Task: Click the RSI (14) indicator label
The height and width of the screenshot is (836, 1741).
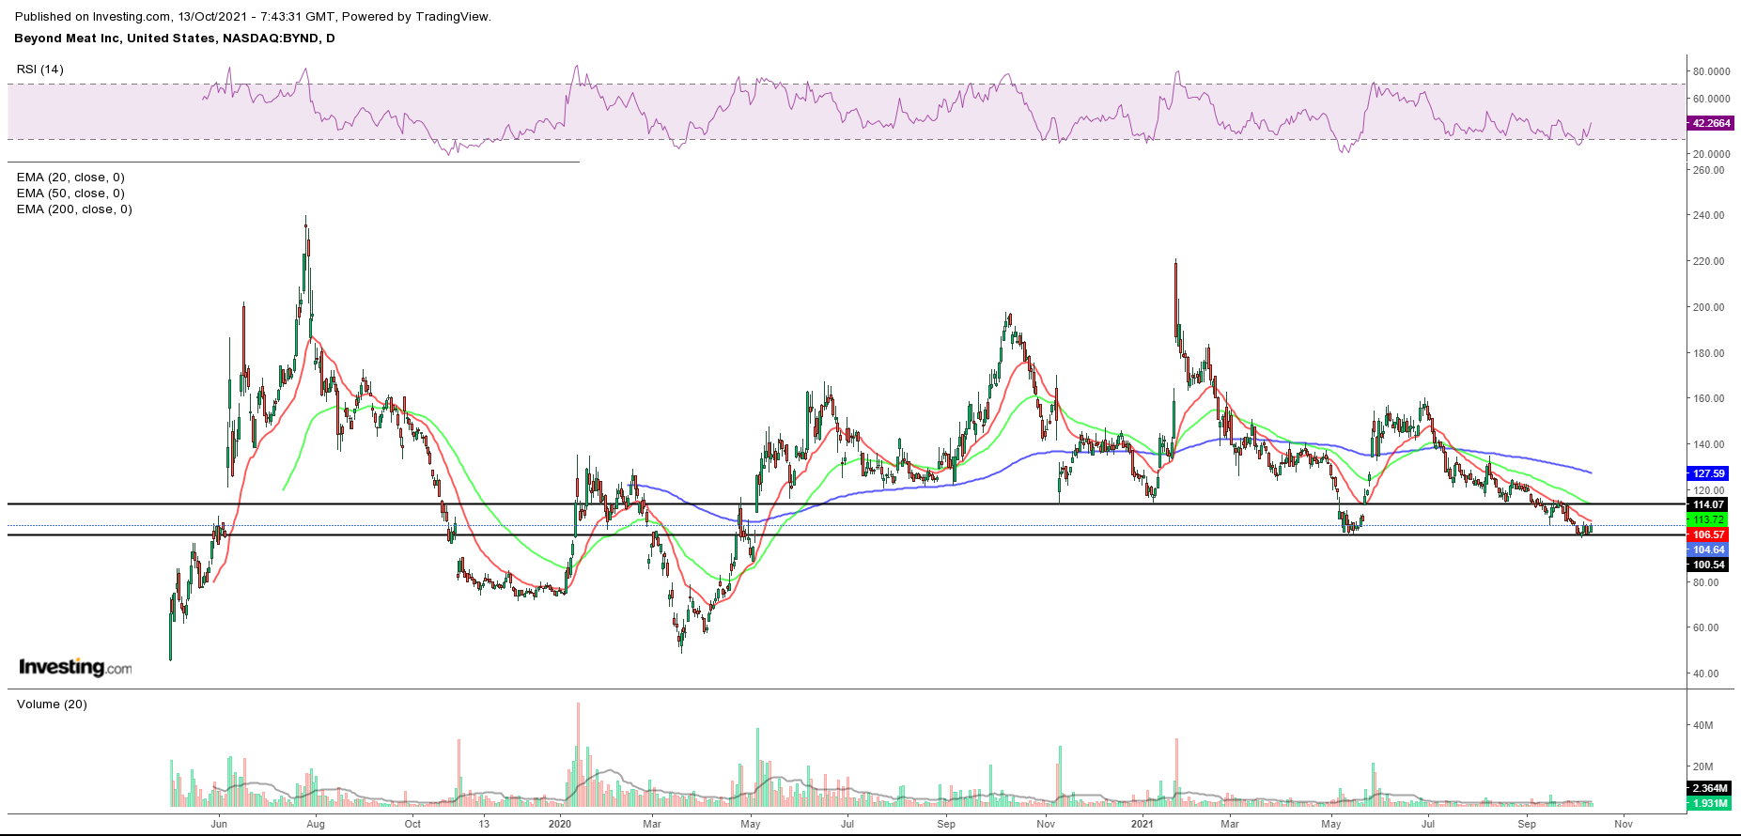Action: click(x=40, y=70)
